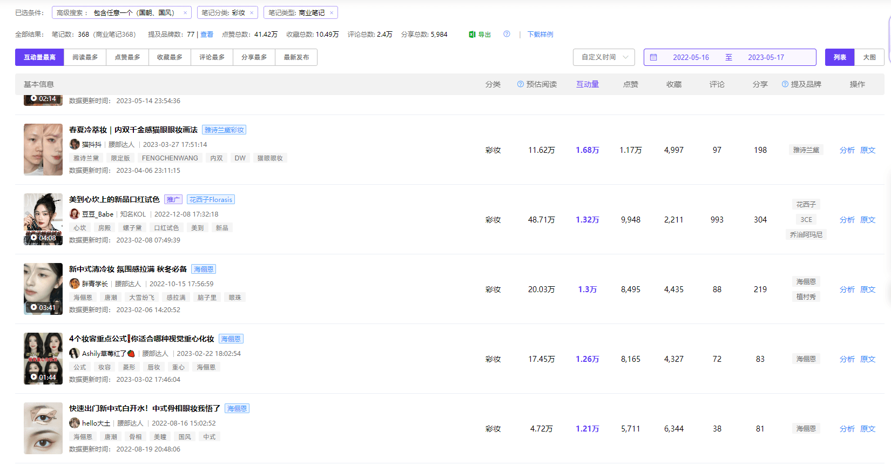Open the 自定义时间 dropdown
This screenshot has height=465, width=891.
tap(605, 57)
